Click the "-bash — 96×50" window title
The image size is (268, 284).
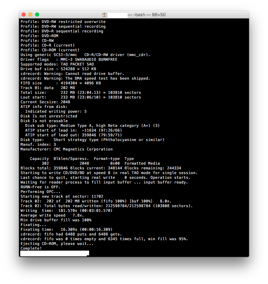150,15
